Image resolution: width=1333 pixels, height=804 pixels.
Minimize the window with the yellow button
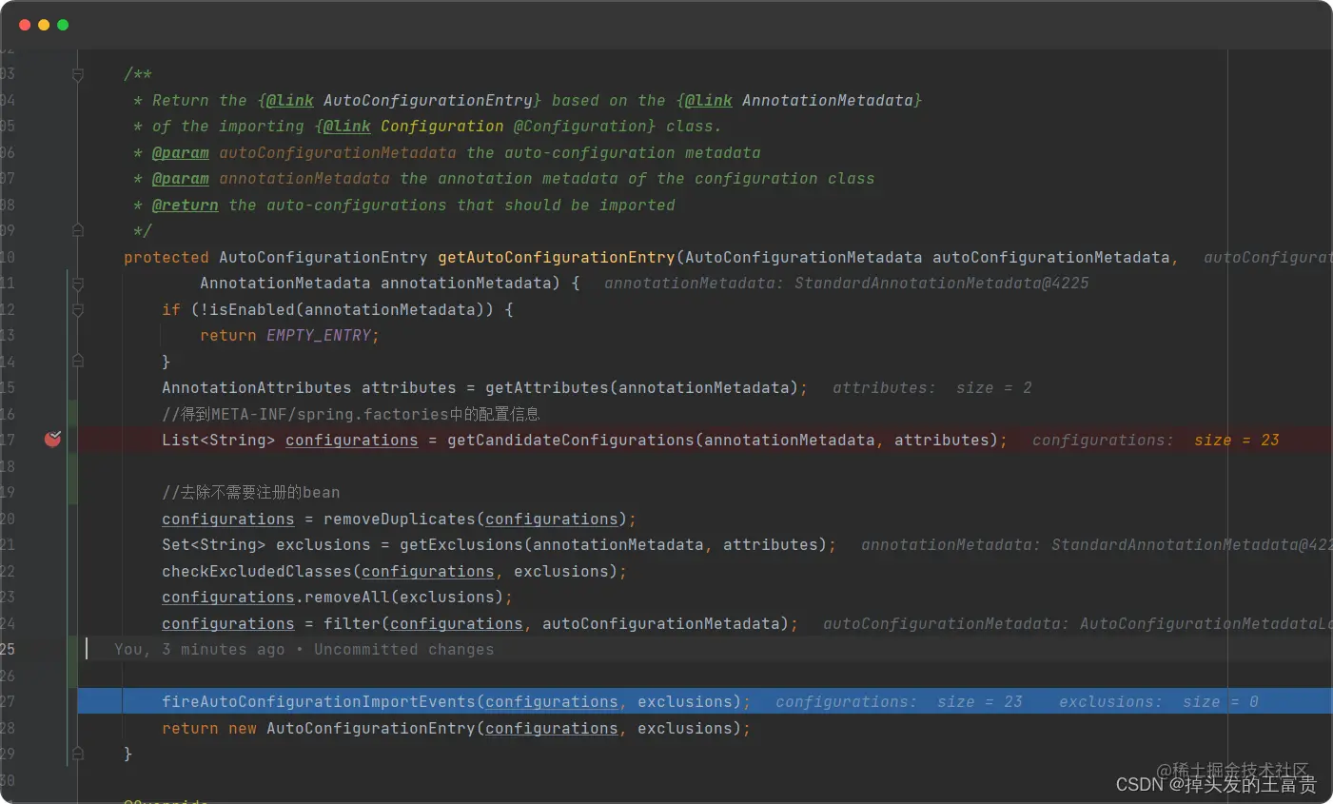[44, 25]
